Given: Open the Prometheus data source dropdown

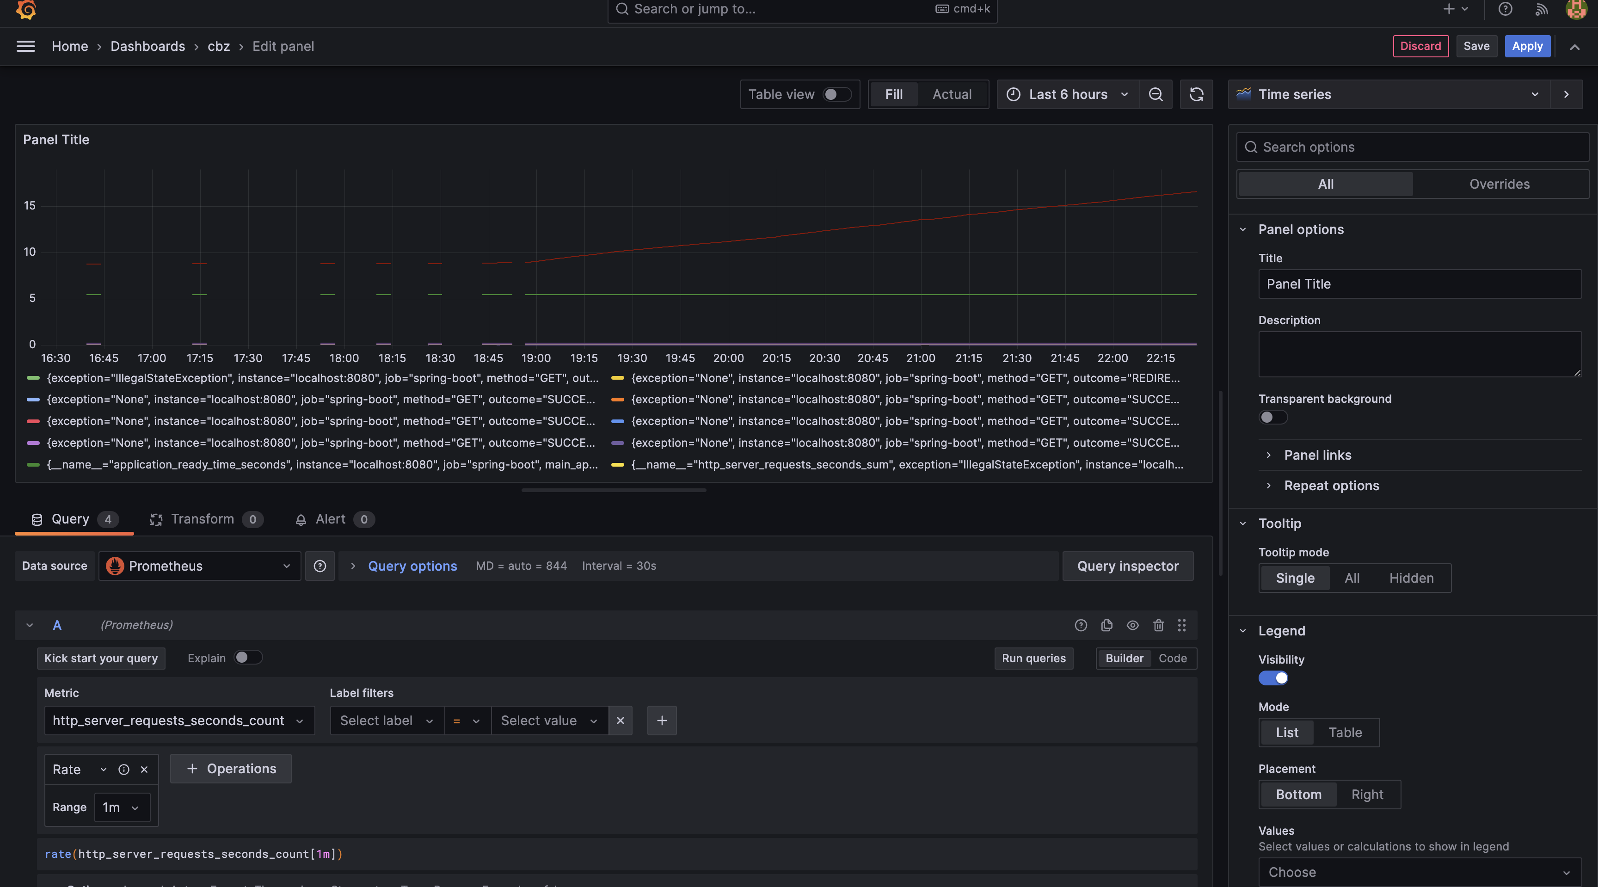Looking at the screenshot, I should 200,566.
